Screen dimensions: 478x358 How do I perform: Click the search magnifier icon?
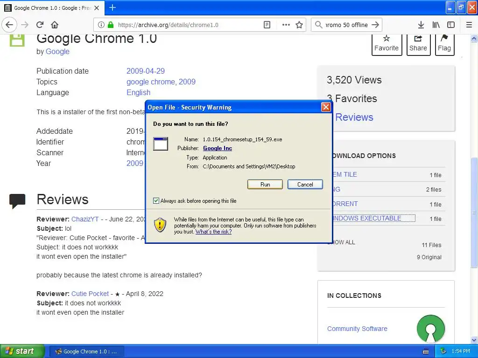[318, 25]
